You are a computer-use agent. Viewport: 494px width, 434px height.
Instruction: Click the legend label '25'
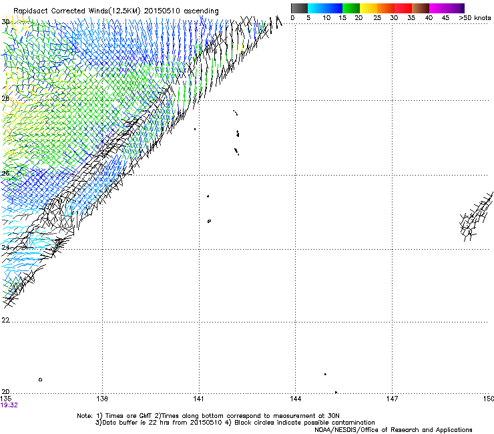(377, 17)
